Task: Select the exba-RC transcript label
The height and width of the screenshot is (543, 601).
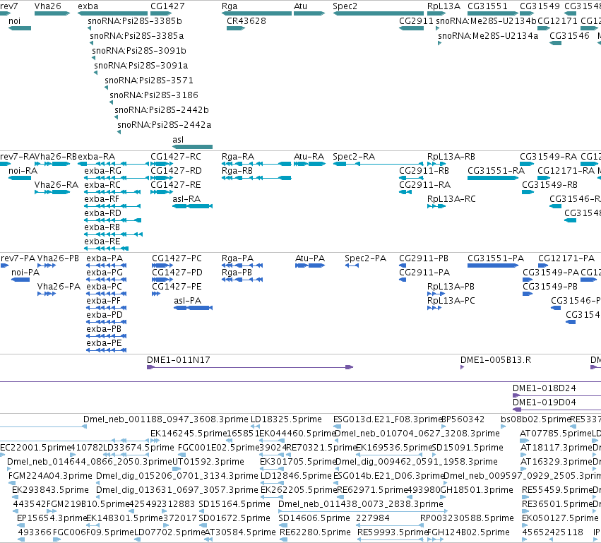Action: click(102, 185)
